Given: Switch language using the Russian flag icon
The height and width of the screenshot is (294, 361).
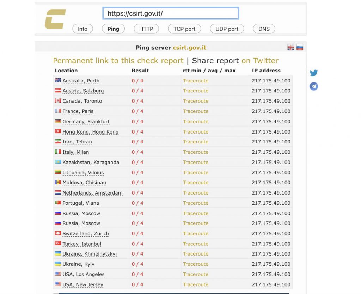Looking at the screenshot, I should tap(300, 47).
